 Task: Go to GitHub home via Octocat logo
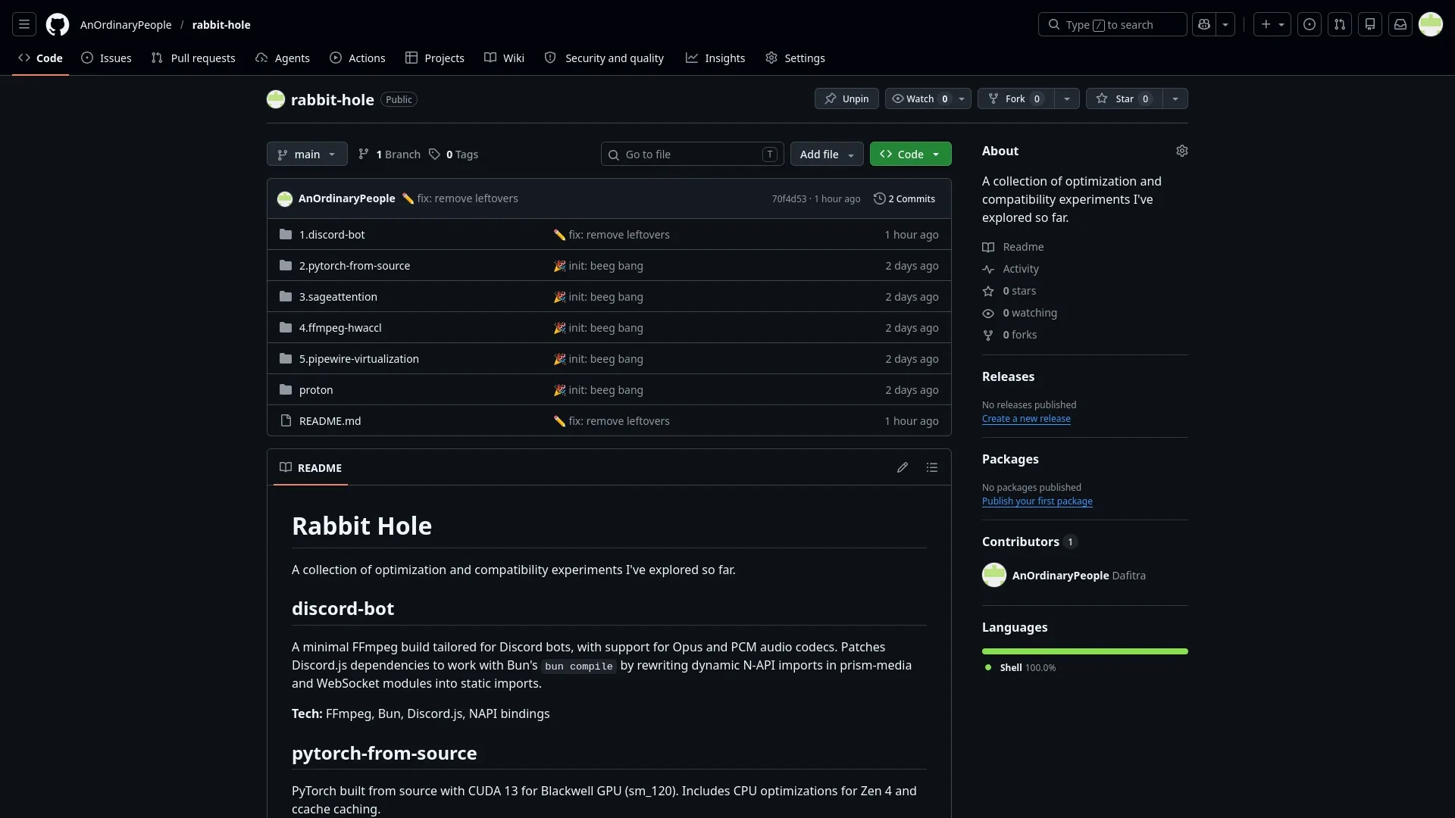coord(58,24)
